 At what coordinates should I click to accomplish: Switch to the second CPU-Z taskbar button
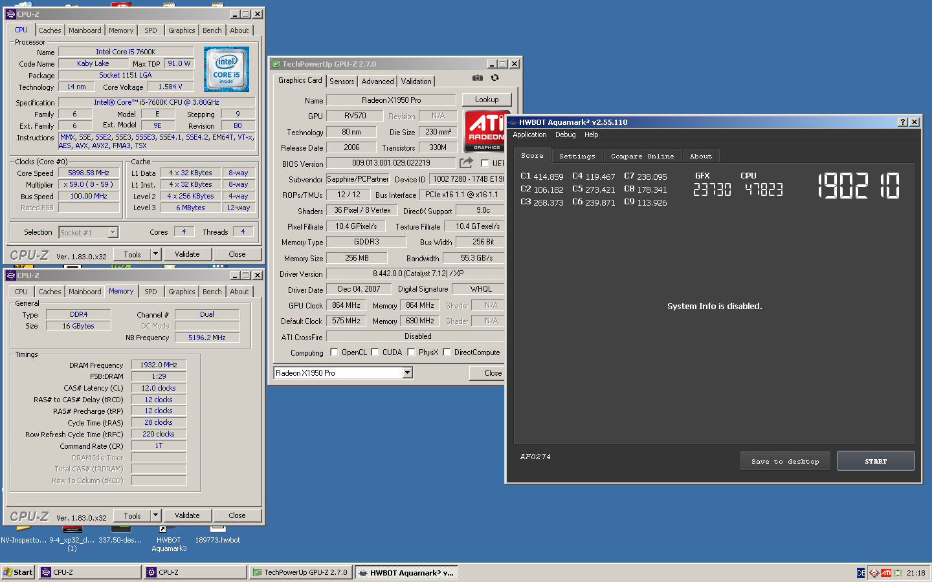point(195,572)
